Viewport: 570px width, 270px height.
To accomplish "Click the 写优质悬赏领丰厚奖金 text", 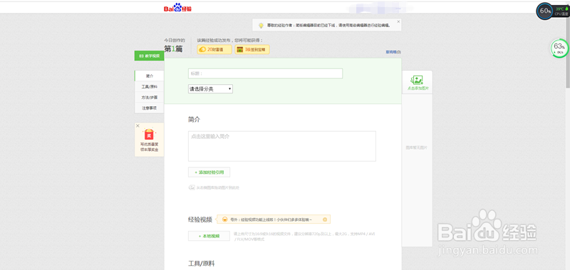I will (x=150, y=147).
